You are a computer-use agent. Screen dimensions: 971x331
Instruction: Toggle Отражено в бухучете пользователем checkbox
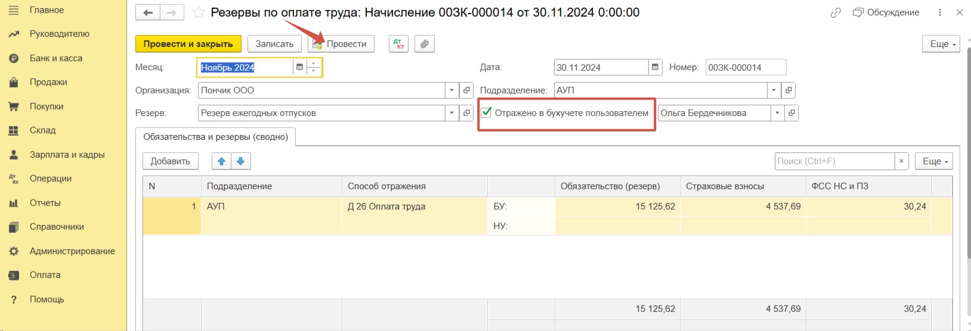coord(487,112)
